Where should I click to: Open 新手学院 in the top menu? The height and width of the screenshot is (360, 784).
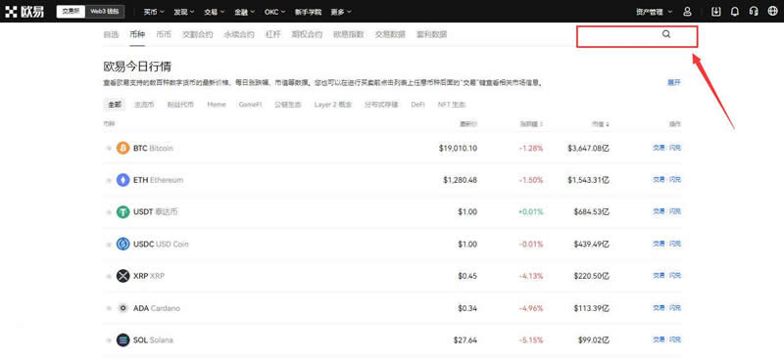(x=309, y=12)
